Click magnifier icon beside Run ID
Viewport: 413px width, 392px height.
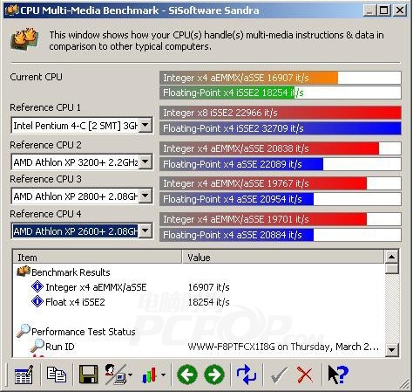coord(37,346)
